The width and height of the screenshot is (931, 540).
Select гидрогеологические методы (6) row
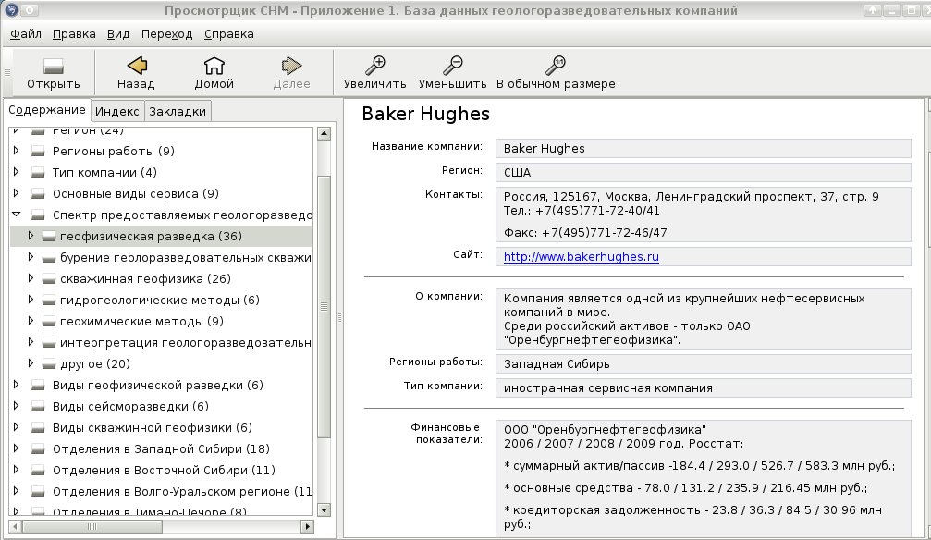(x=162, y=300)
